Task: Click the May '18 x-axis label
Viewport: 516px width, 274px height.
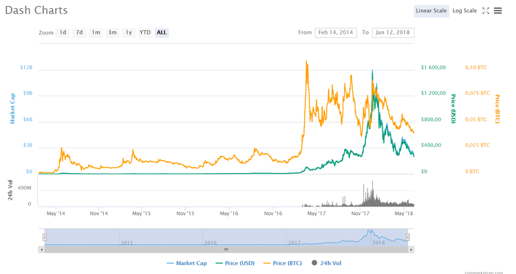Action: coord(404,214)
